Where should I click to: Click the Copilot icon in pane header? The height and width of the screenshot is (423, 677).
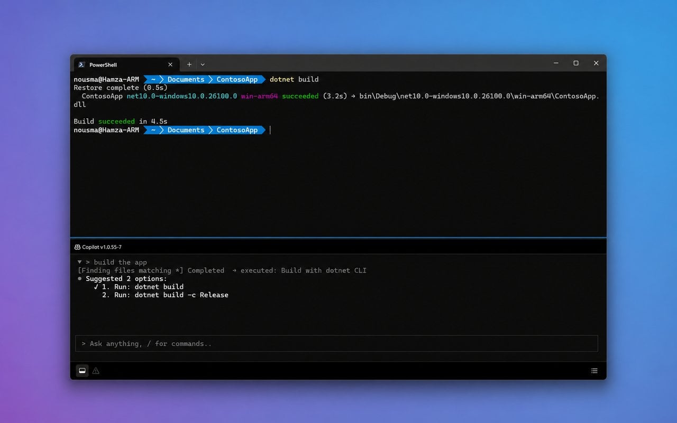point(77,247)
